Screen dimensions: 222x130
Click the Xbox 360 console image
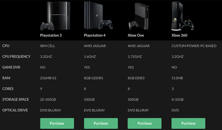pyautogui.click(x=183, y=16)
